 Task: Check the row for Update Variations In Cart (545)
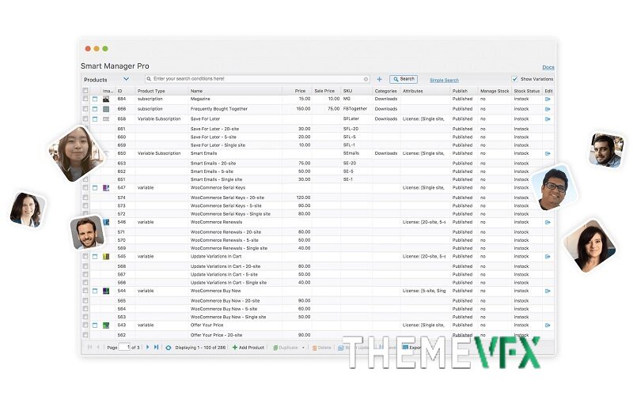[85, 256]
